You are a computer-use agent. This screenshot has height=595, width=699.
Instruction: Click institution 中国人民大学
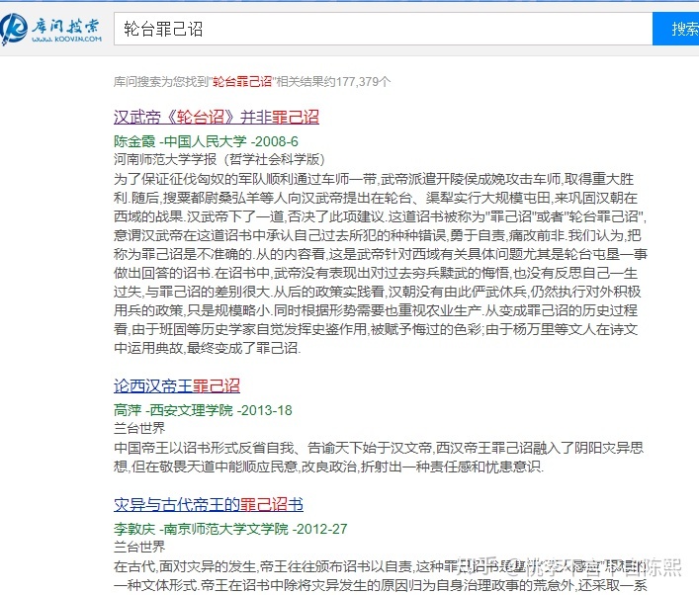[205, 141]
